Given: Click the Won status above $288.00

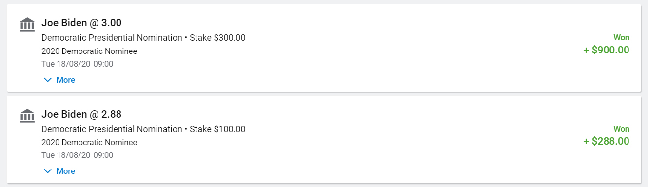Looking at the screenshot, I should pos(621,129).
